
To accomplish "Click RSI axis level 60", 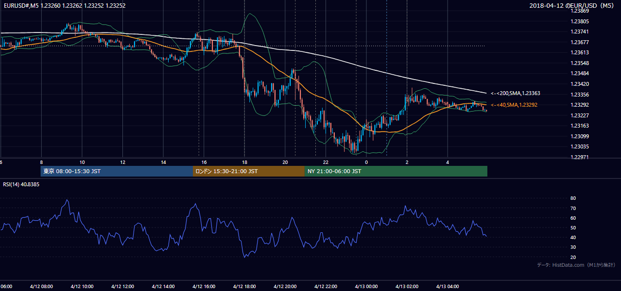I will point(573,218).
